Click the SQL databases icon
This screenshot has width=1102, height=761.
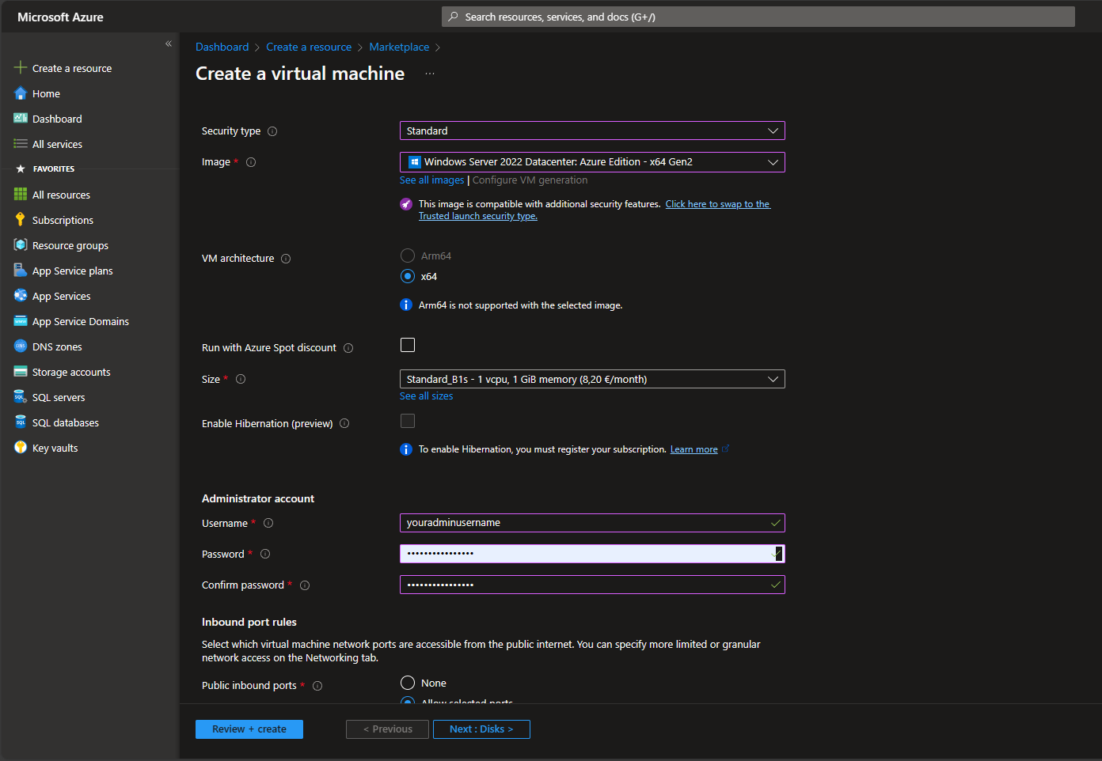[x=21, y=422]
